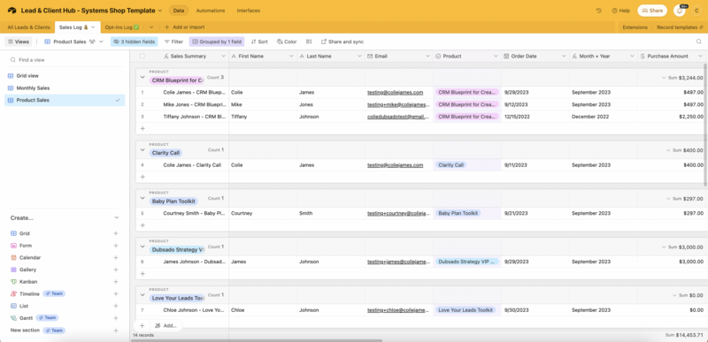Open notifications bell icon

[680, 11]
